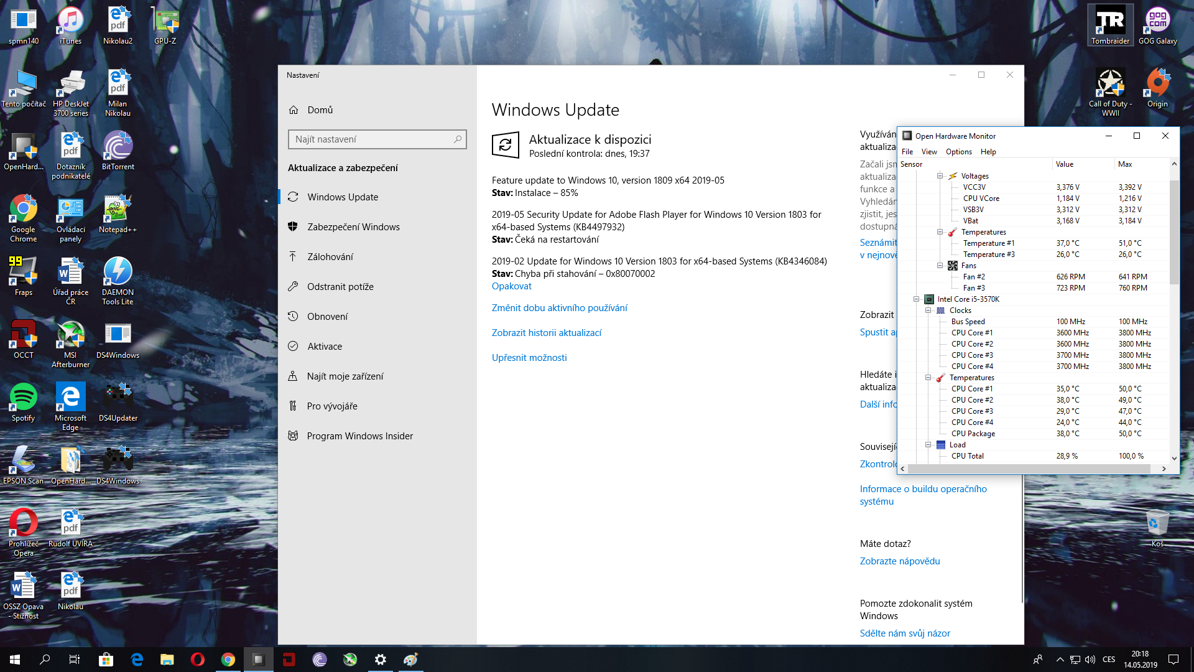Open the View menu in Hardware Monitor
The width and height of the screenshot is (1194, 672).
[929, 152]
